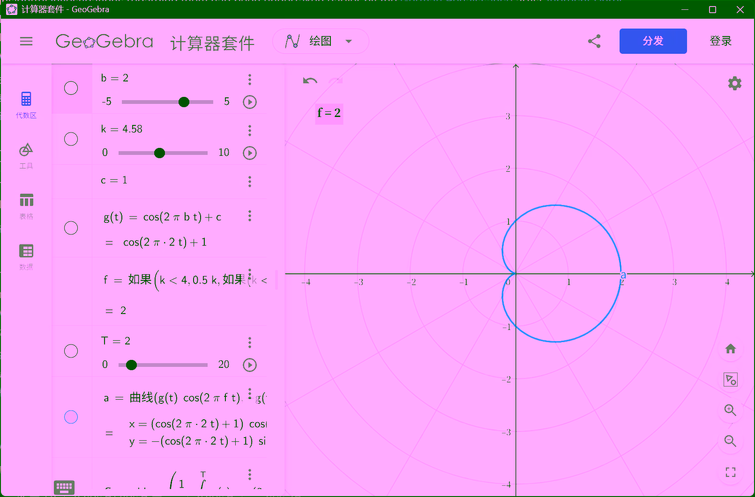
Task: Switch to the 工具 tools tab
Action: pyautogui.click(x=26, y=156)
